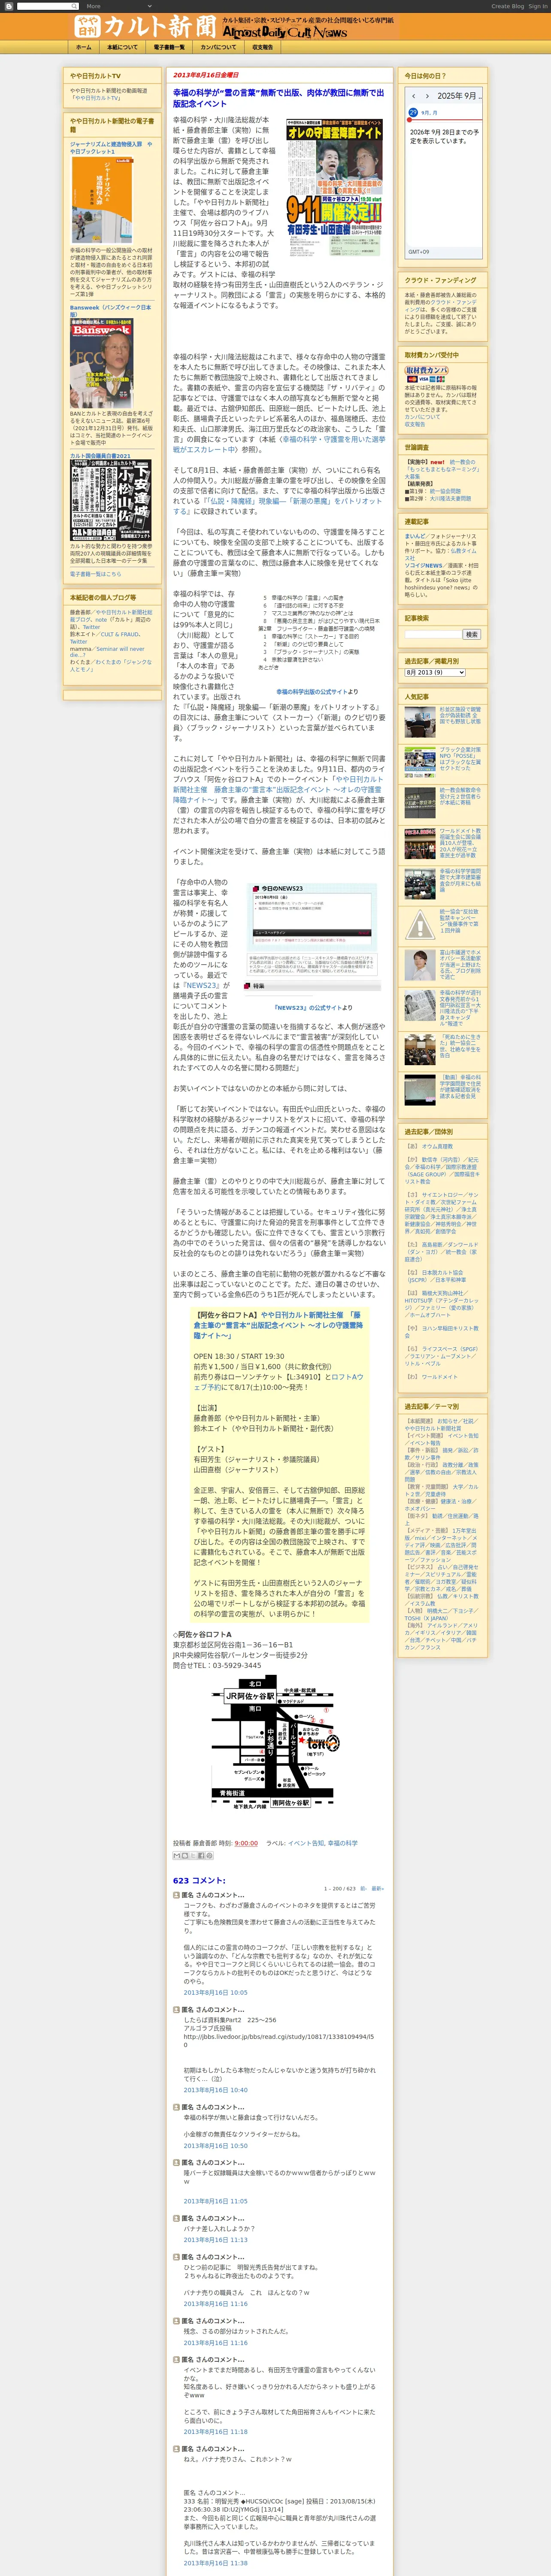Click the 検索 search button
Screen dimensions: 551x2576
coord(471,635)
